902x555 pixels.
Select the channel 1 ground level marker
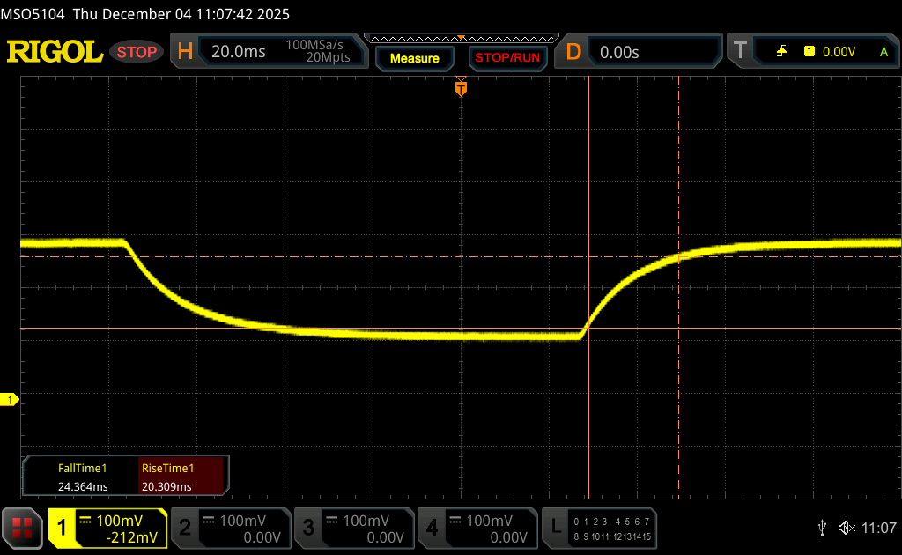tap(10, 400)
